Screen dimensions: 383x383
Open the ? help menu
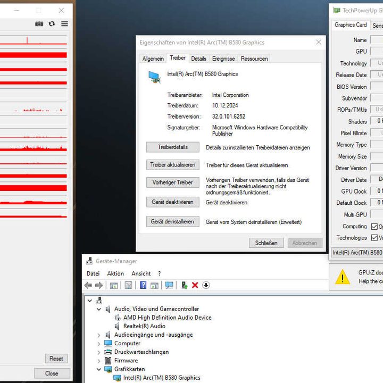click(x=159, y=273)
